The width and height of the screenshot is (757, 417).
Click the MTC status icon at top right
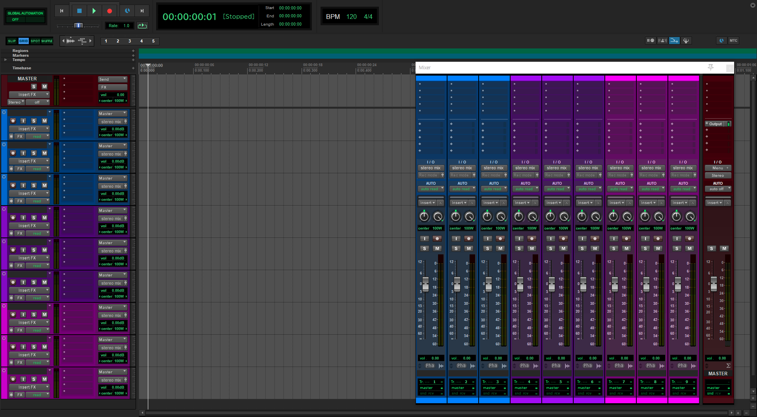734,41
